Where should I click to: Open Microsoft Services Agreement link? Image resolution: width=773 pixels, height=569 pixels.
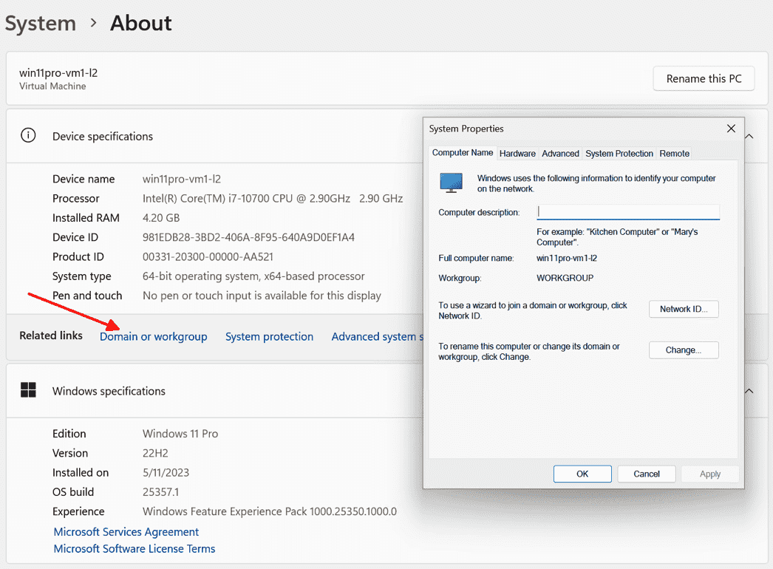pos(126,532)
